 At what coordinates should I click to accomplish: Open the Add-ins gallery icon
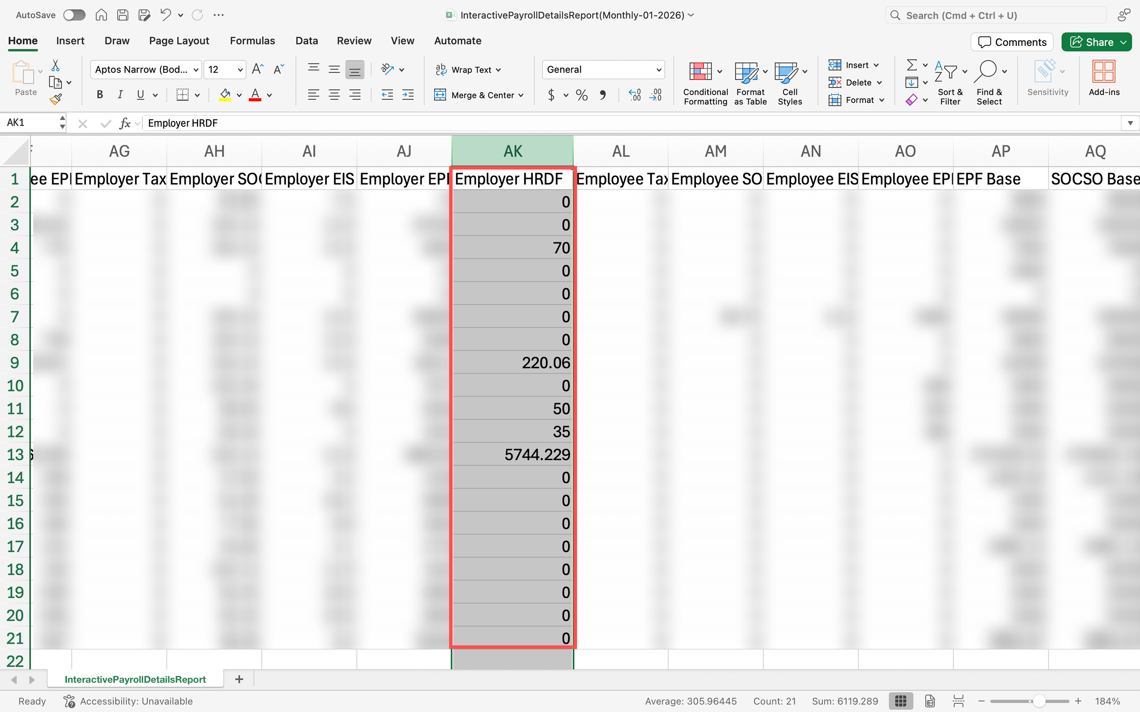point(1103,72)
